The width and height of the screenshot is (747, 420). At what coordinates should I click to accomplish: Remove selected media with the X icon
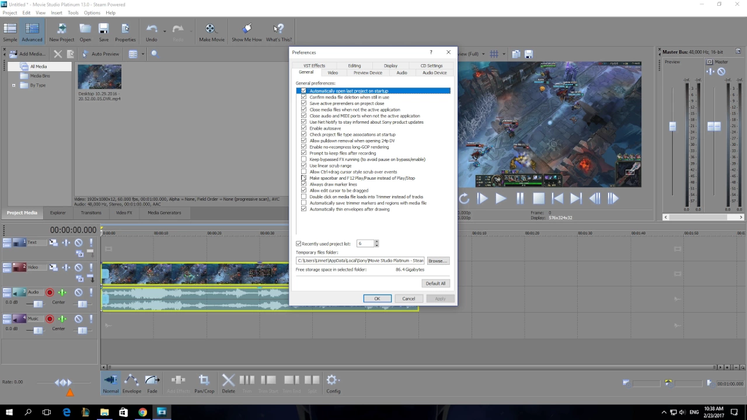pyautogui.click(x=58, y=54)
